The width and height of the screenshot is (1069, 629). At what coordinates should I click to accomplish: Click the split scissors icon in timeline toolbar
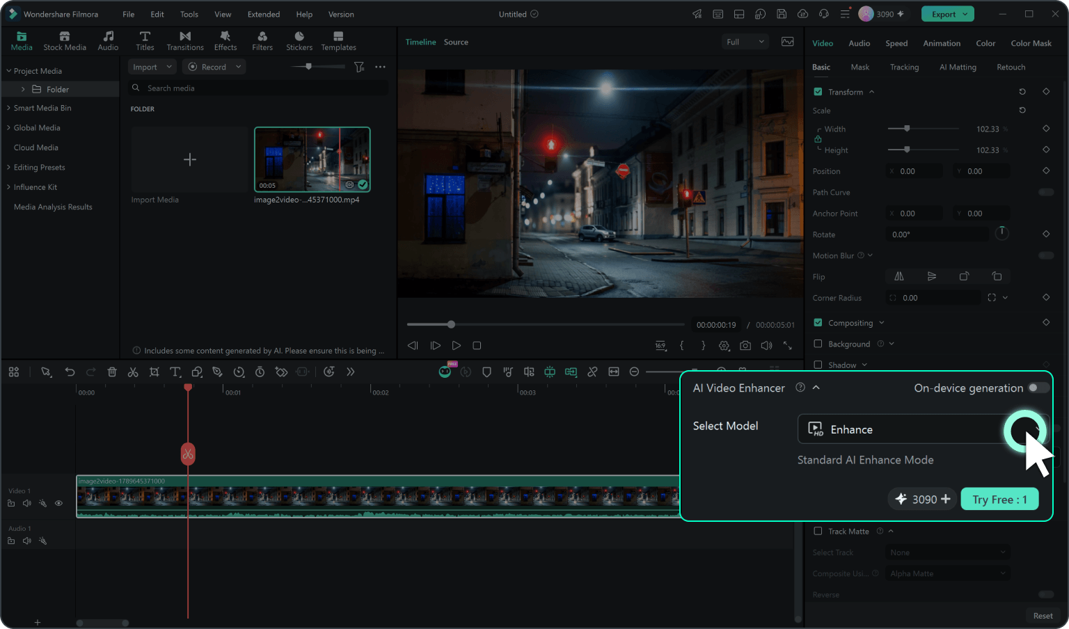tap(133, 372)
